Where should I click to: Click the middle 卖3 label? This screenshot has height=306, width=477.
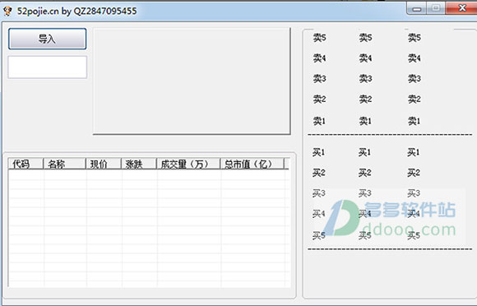(x=365, y=79)
